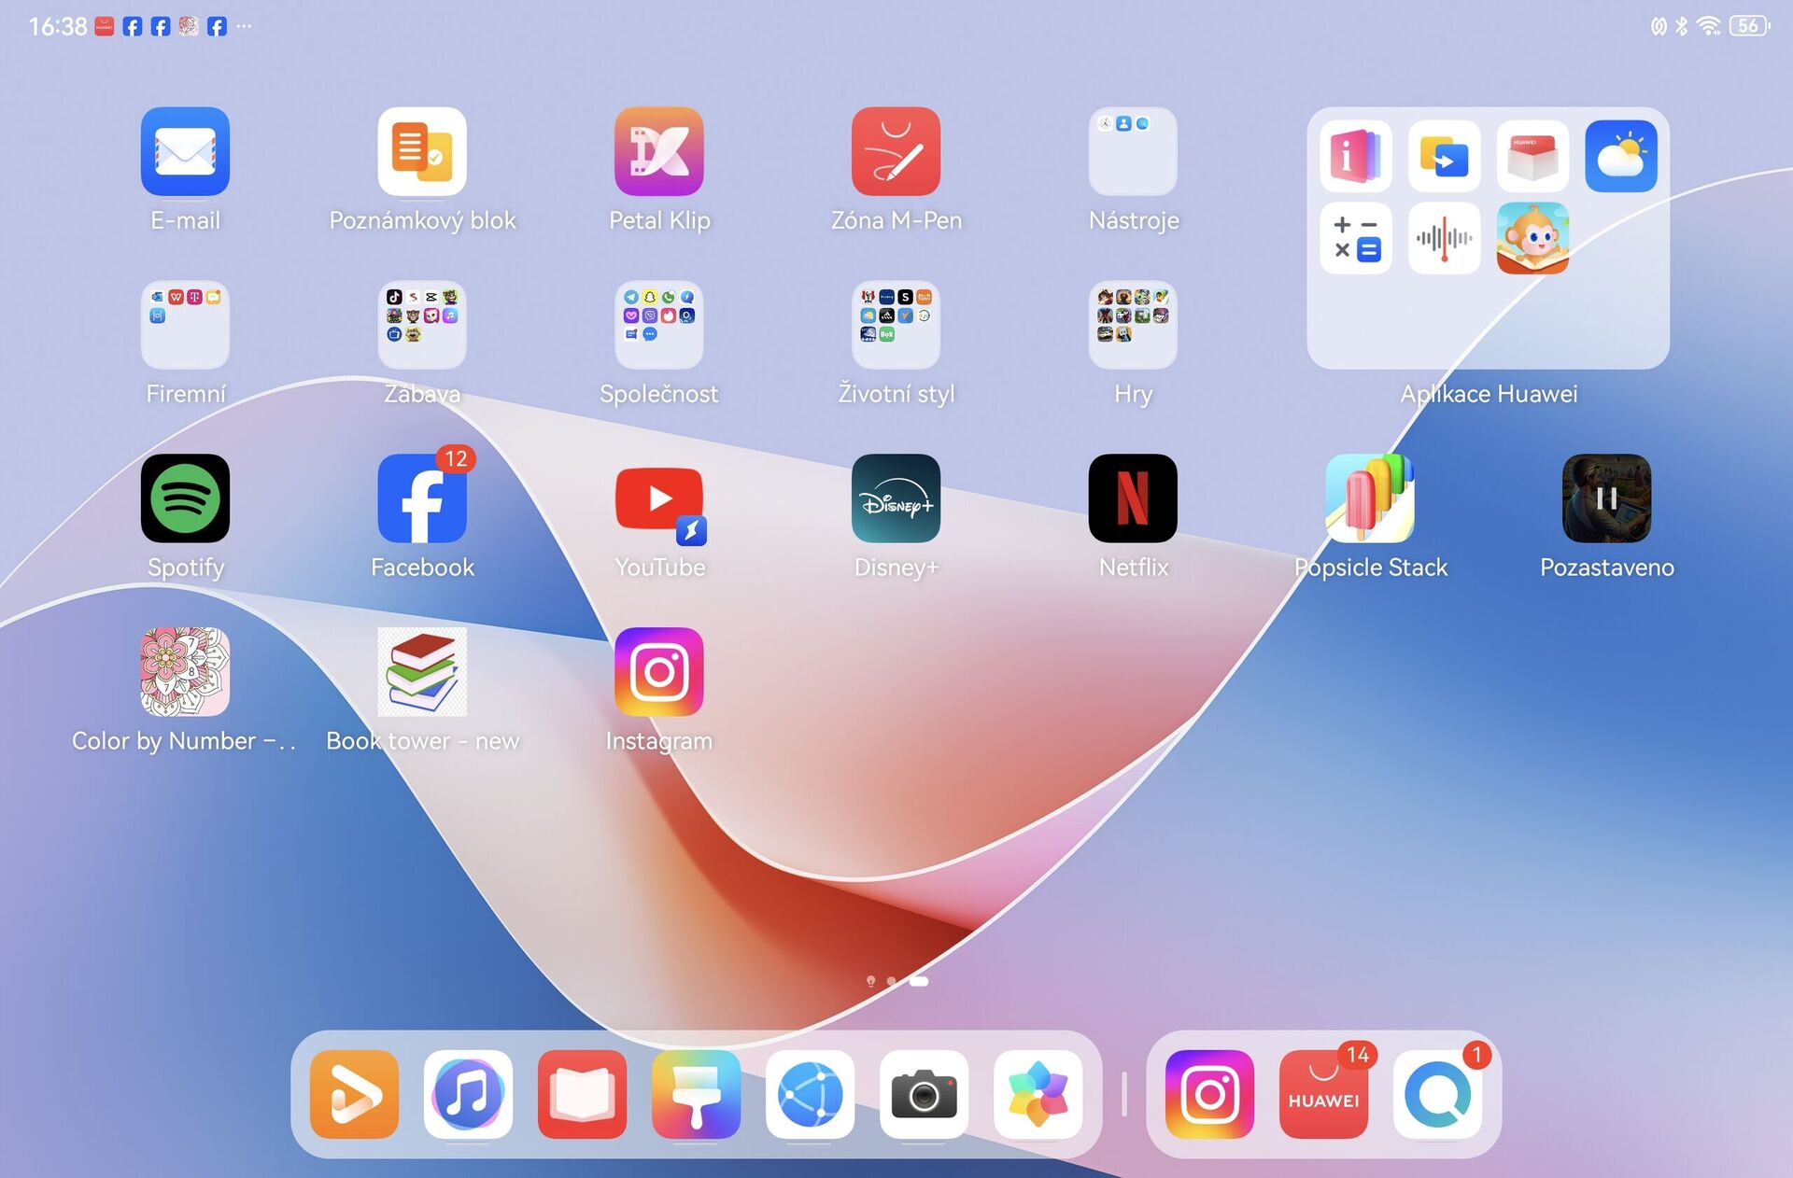
Task: Open Instagram app
Action: 657,672
